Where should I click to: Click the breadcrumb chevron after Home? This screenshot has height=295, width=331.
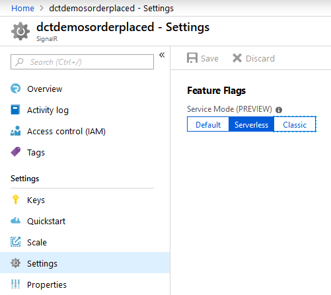click(42, 9)
